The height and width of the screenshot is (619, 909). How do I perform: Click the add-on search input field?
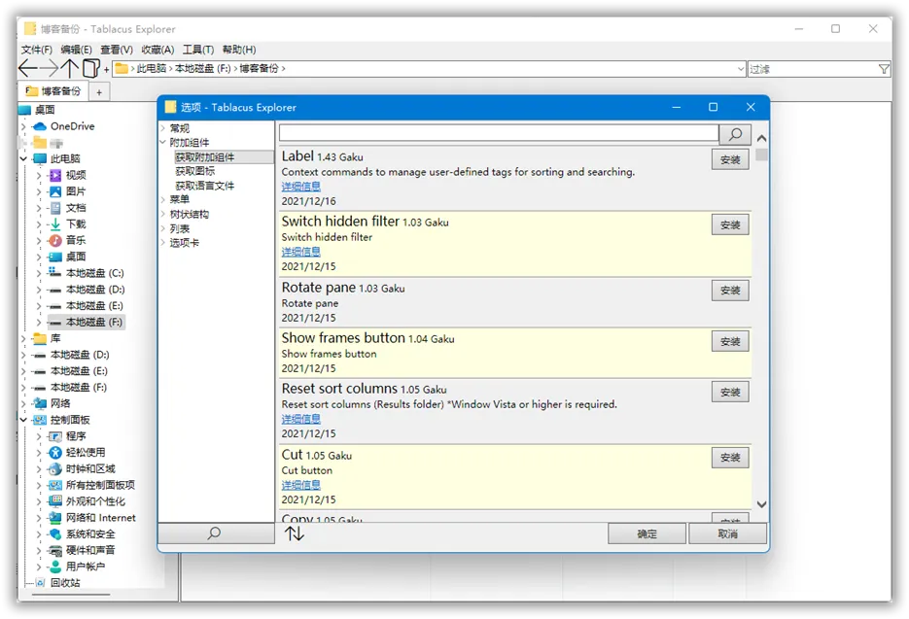coord(499,133)
